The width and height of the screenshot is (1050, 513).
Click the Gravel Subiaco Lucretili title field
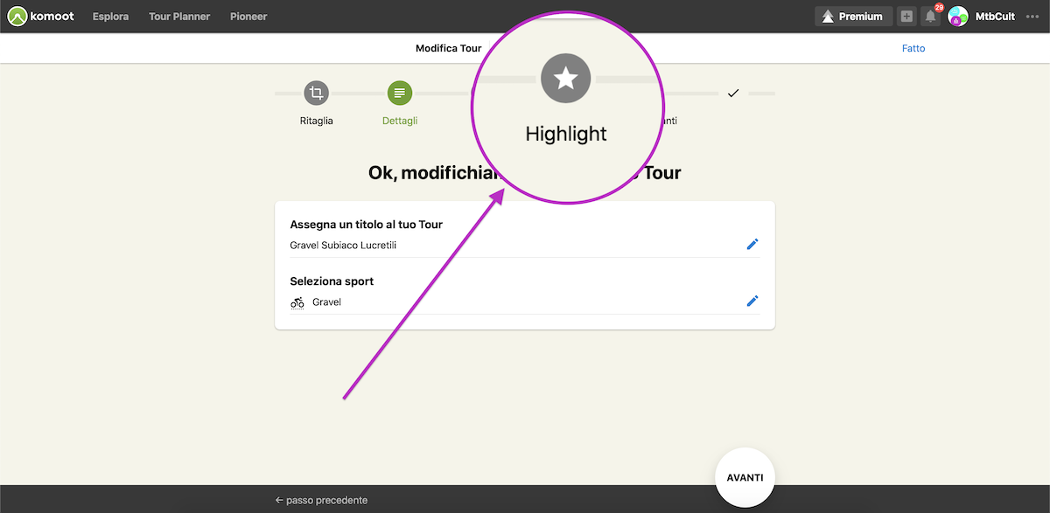click(x=343, y=246)
